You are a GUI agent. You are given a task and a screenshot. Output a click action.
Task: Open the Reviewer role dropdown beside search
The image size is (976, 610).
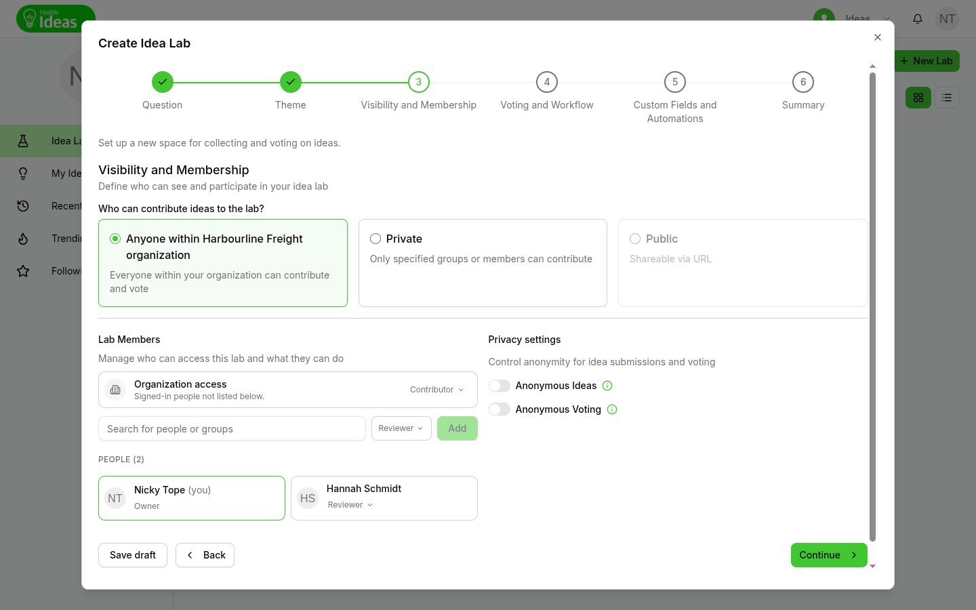[x=401, y=428]
